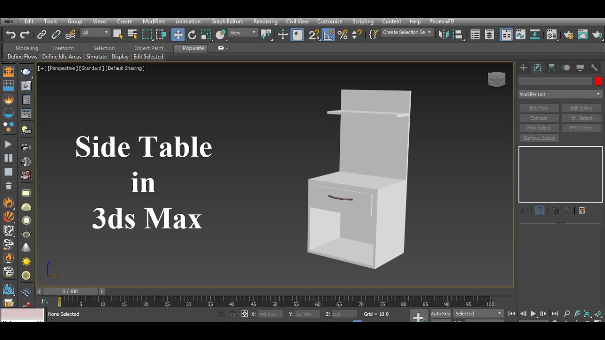605x340 pixels.
Task: Click the Define Flows button
Action: tap(22, 57)
